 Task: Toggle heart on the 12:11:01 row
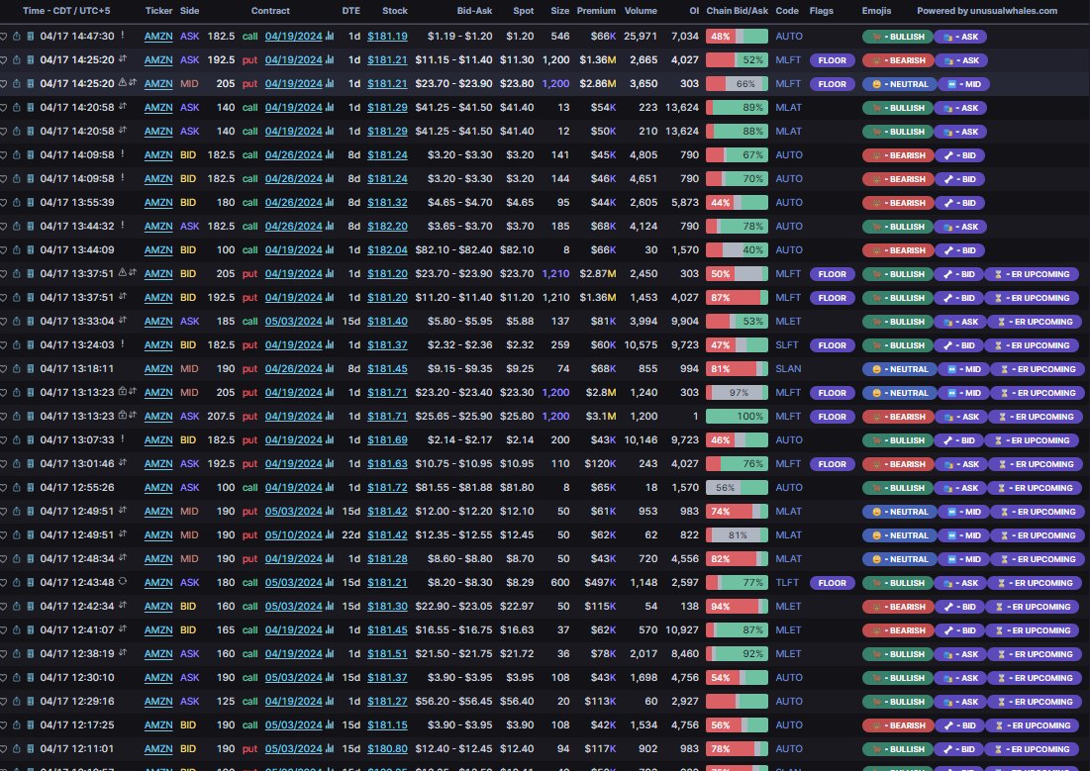4,749
